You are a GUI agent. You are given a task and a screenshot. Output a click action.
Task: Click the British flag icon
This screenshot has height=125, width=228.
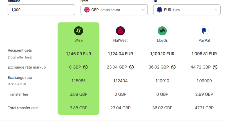(x=87, y=10)
